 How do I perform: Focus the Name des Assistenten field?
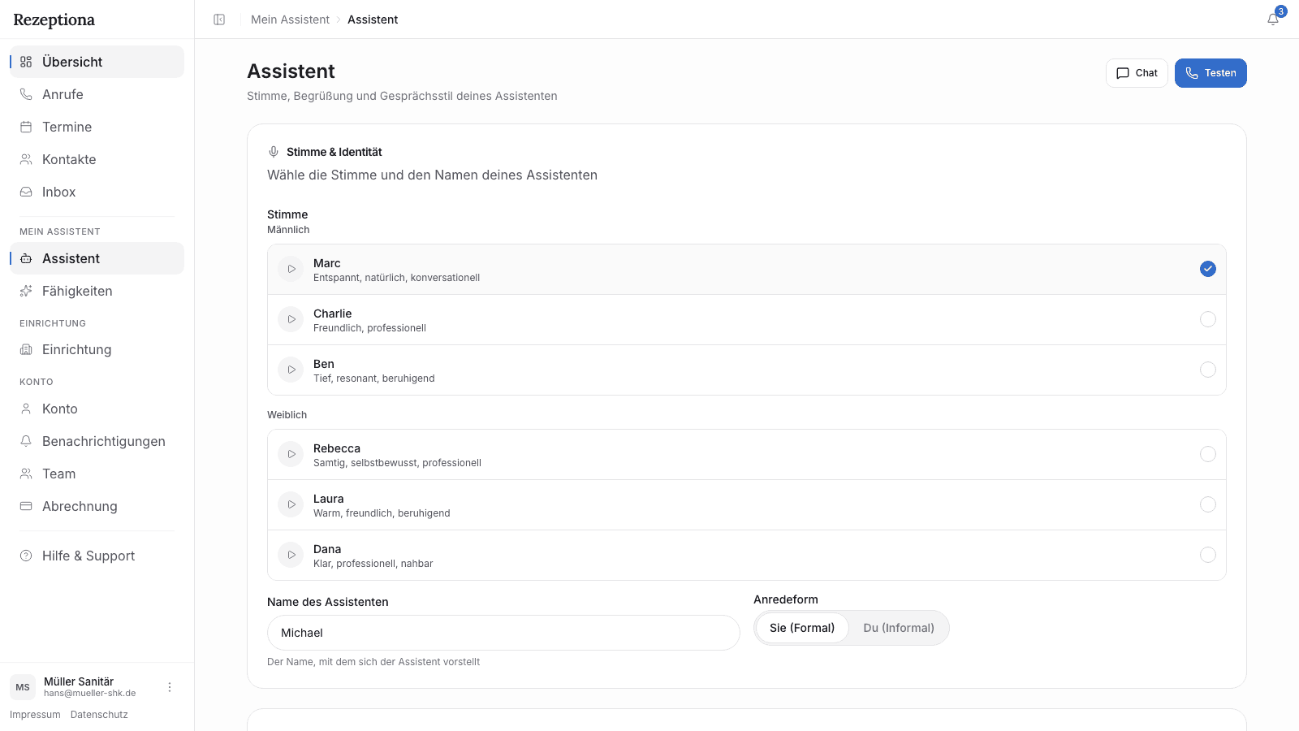tap(503, 633)
